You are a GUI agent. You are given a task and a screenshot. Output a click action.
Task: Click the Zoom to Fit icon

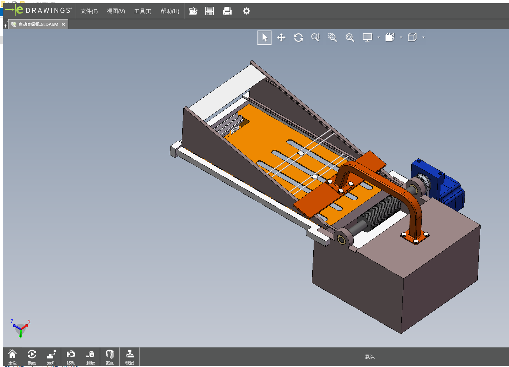[x=350, y=38]
